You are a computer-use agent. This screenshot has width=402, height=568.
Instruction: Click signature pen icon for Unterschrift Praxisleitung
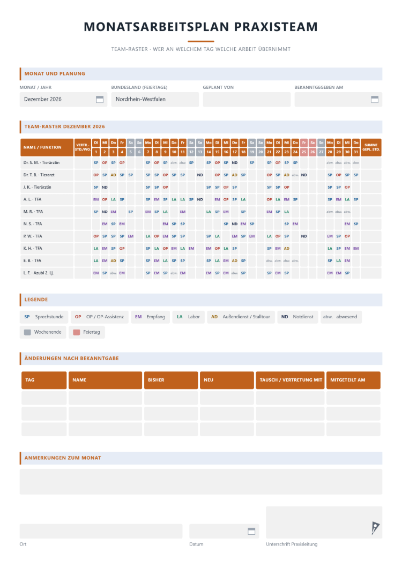pyautogui.click(x=375, y=528)
